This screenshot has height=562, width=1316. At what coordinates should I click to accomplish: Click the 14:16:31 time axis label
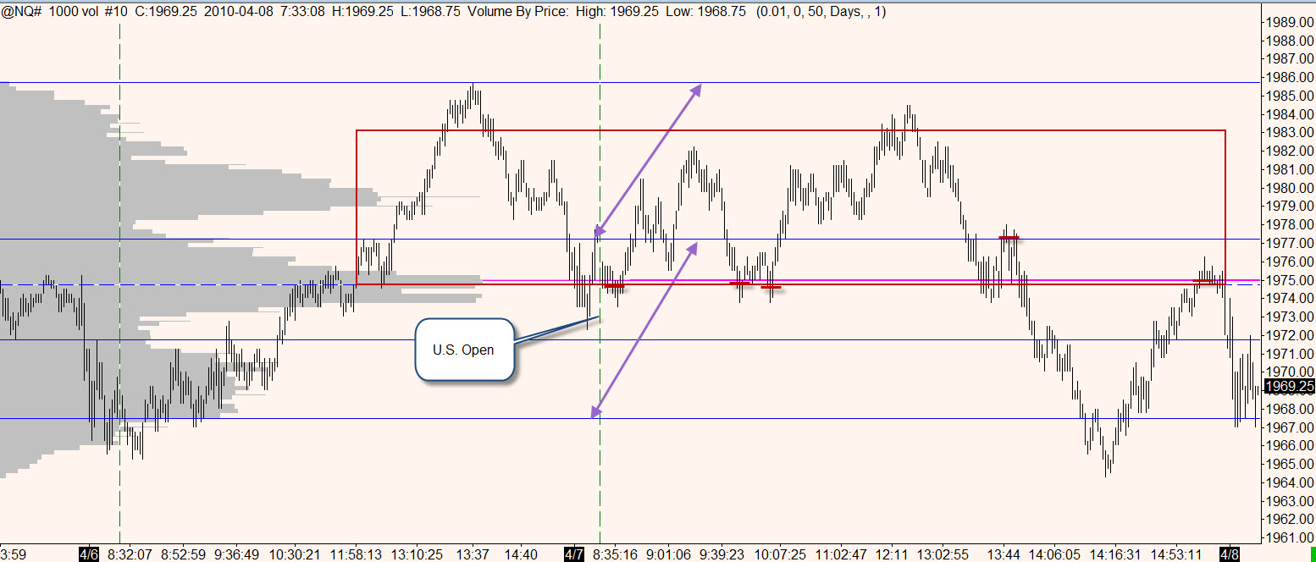[x=1114, y=555]
